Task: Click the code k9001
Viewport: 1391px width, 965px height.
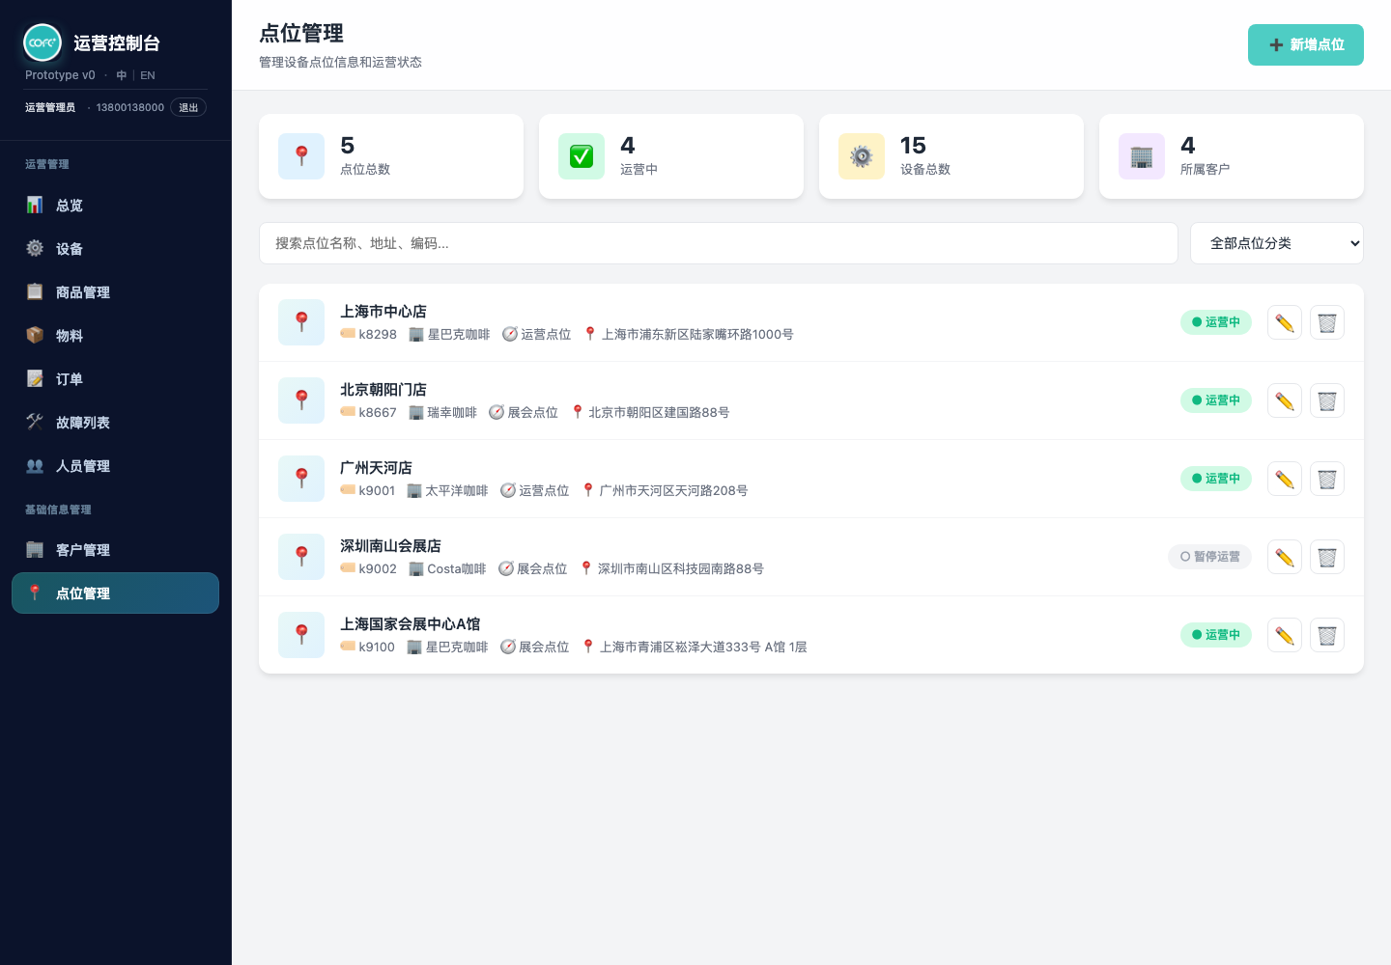Action: click(x=377, y=491)
